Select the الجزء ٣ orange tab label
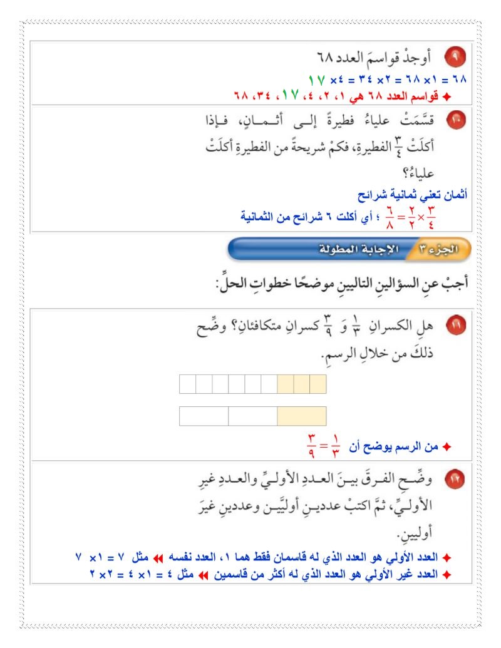 click(x=439, y=249)
